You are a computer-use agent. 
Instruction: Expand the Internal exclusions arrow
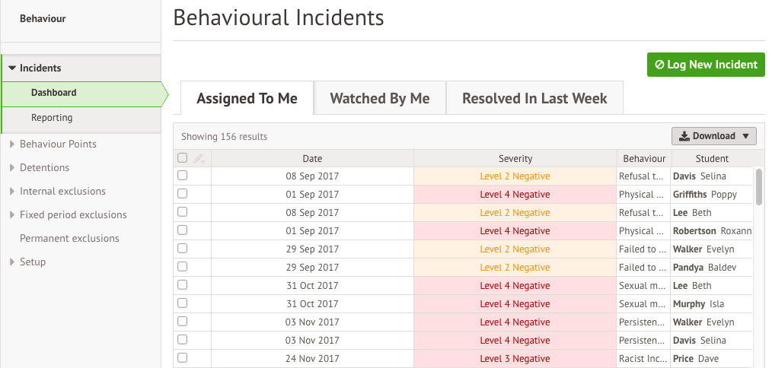[x=12, y=191]
